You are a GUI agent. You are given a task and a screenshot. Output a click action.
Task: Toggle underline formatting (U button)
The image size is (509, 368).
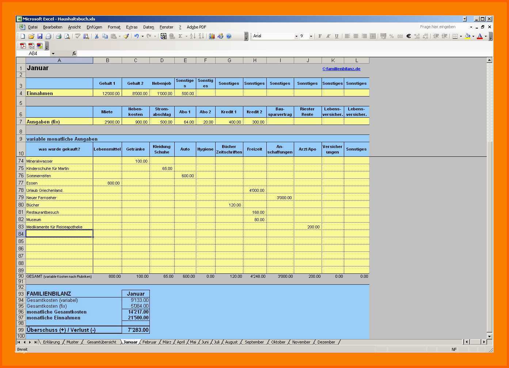tap(337, 36)
